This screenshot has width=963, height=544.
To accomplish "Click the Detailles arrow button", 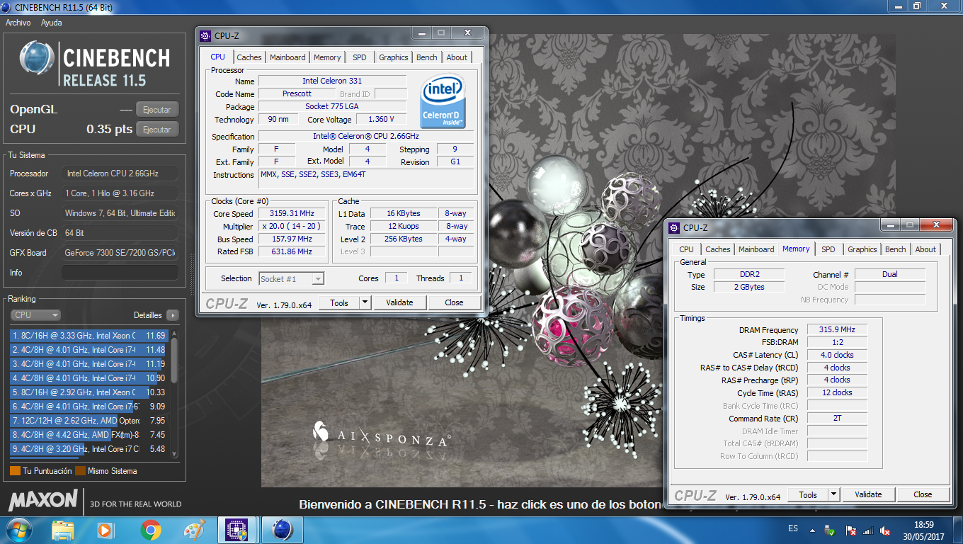I will 172,315.
